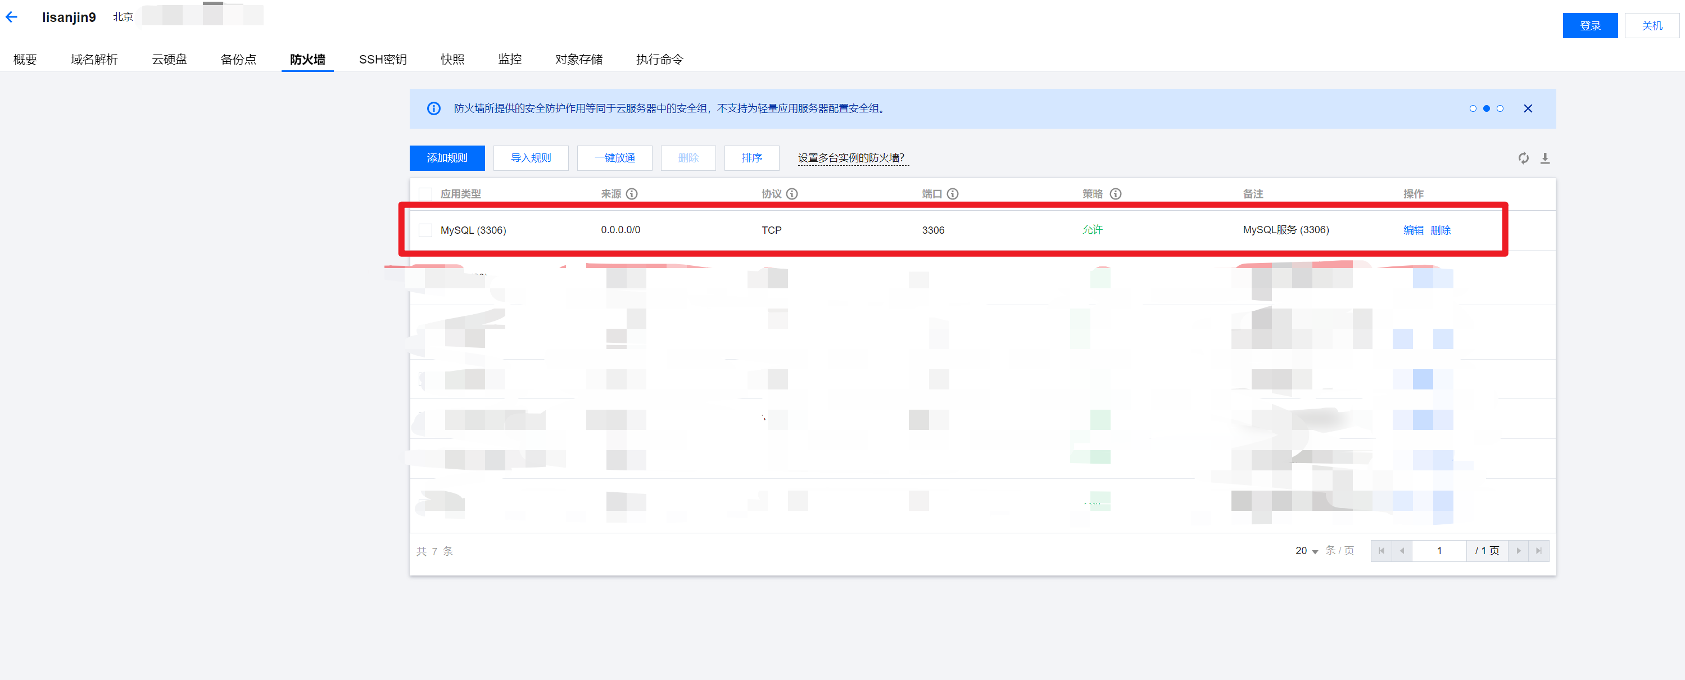The width and height of the screenshot is (1685, 680).
Task: Click the 导入规则 button
Action: (x=531, y=158)
